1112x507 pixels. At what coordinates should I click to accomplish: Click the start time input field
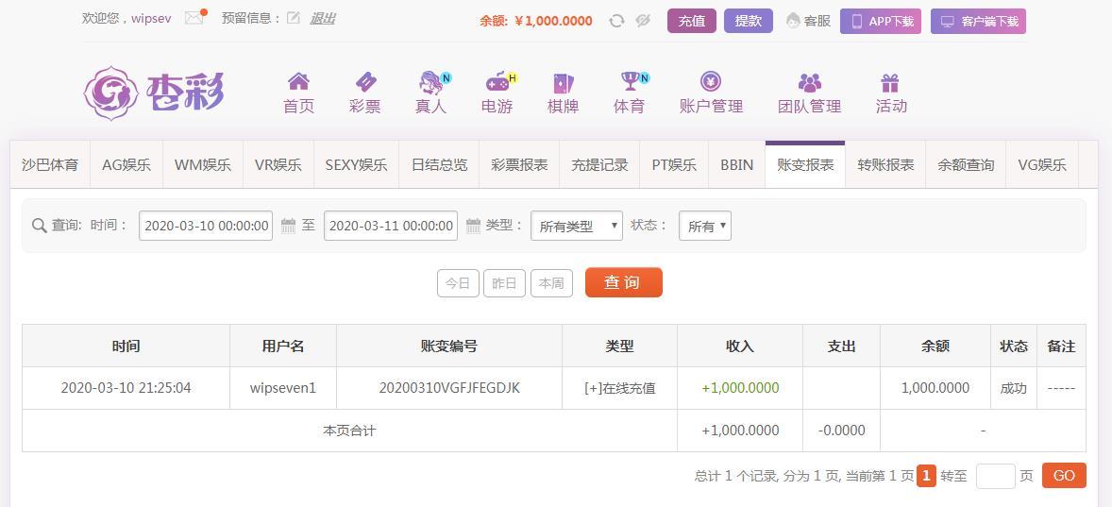pos(206,226)
